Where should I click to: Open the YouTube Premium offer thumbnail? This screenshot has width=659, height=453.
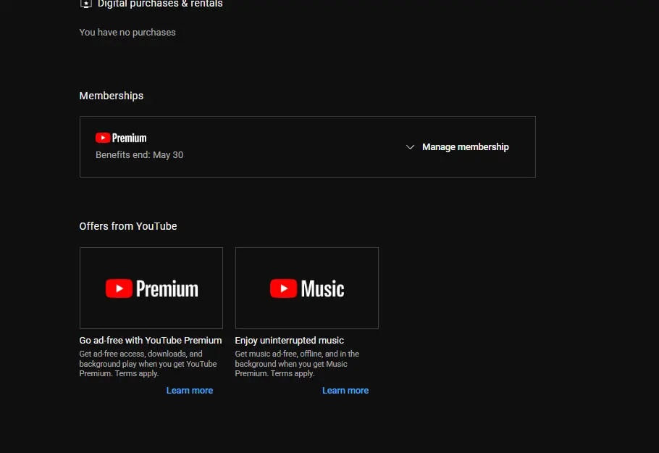(151, 288)
